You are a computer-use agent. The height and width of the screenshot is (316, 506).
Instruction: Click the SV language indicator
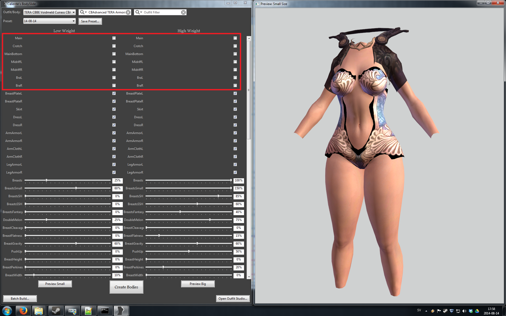click(x=419, y=310)
